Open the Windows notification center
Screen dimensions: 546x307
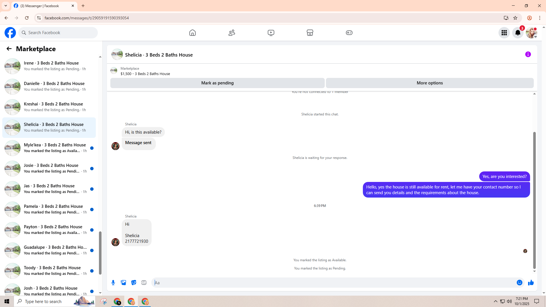(537, 301)
